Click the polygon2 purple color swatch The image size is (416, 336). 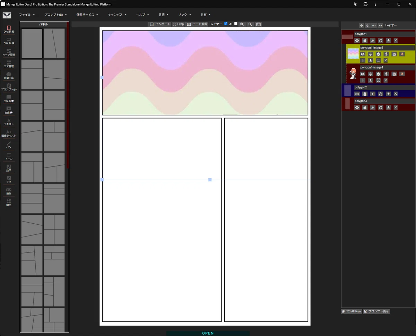pyautogui.click(x=348, y=91)
